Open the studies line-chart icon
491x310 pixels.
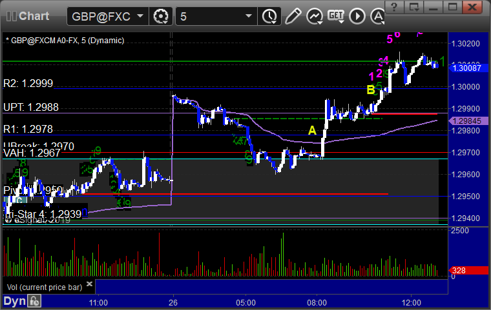(315, 16)
